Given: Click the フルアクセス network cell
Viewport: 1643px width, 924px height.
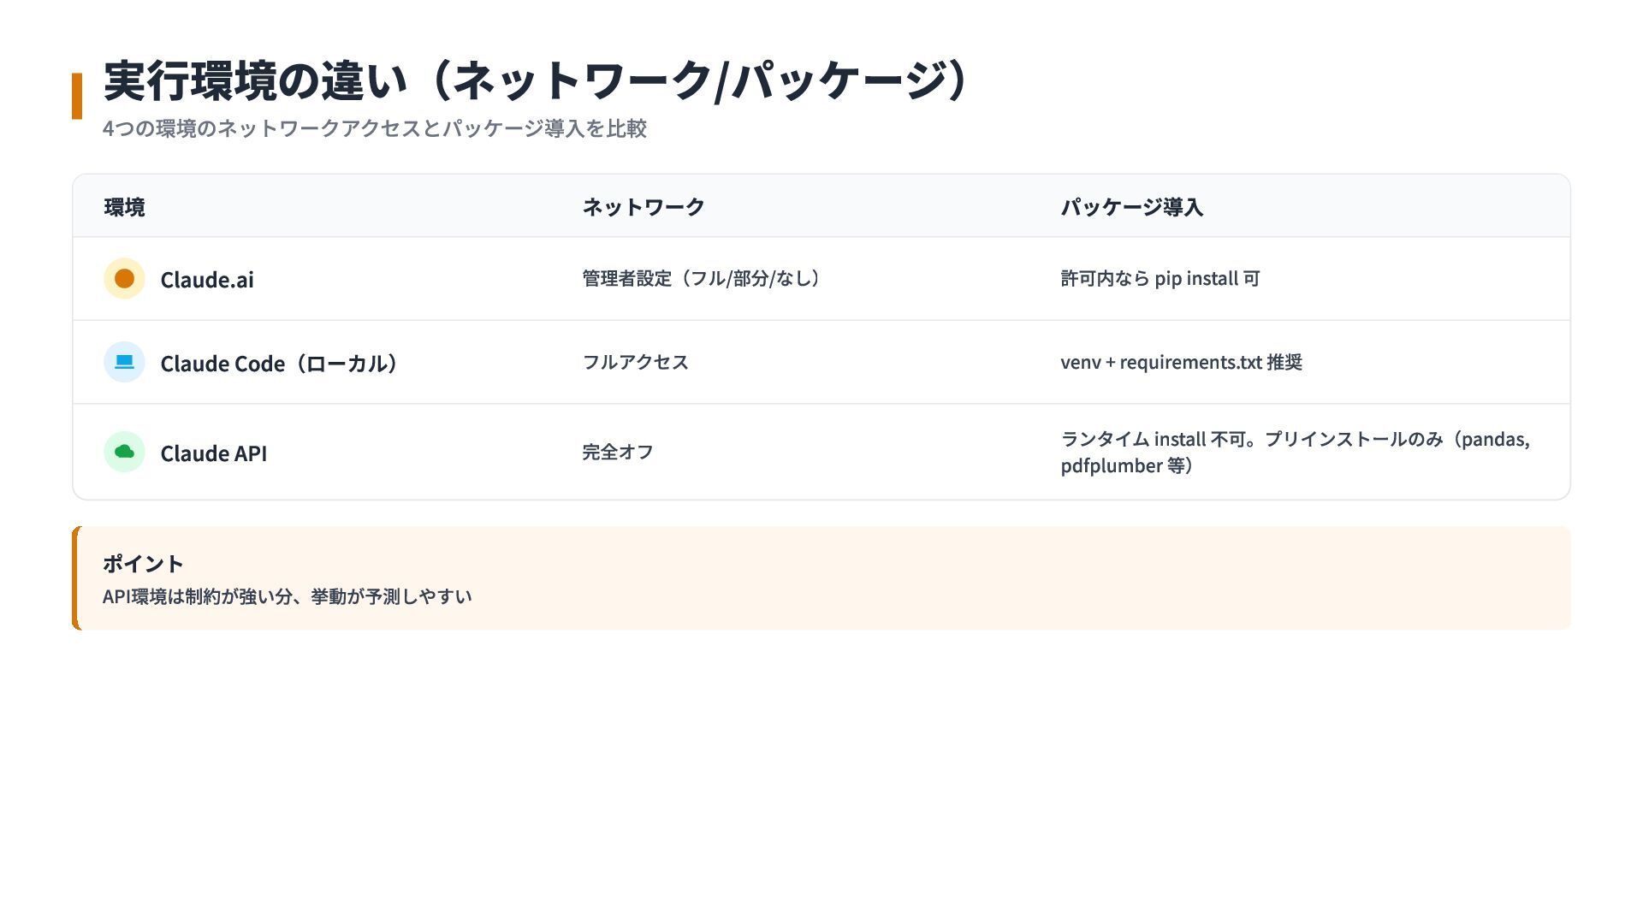Looking at the screenshot, I should pyautogui.click(x=635, y=362).
